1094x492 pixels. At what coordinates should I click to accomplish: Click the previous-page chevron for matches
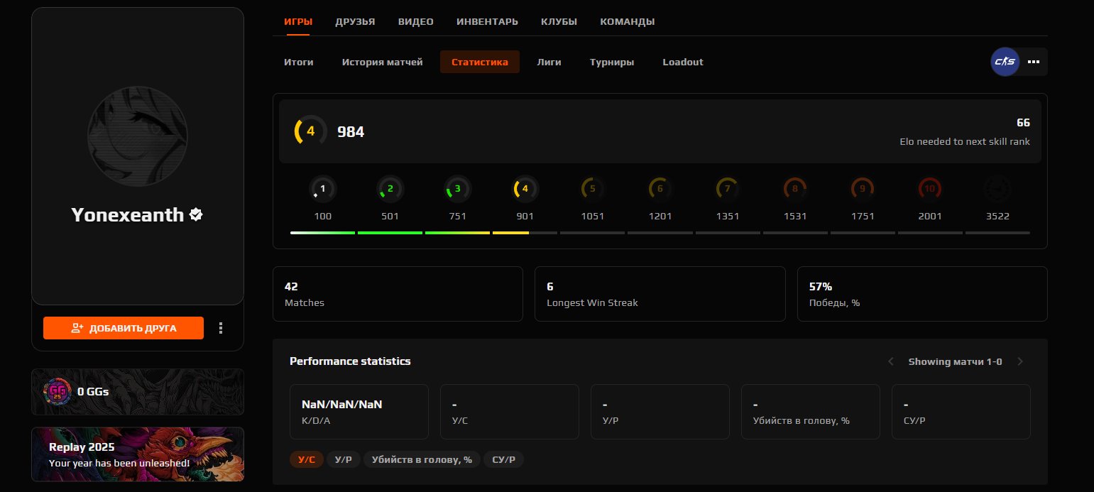tap(891, 361)
